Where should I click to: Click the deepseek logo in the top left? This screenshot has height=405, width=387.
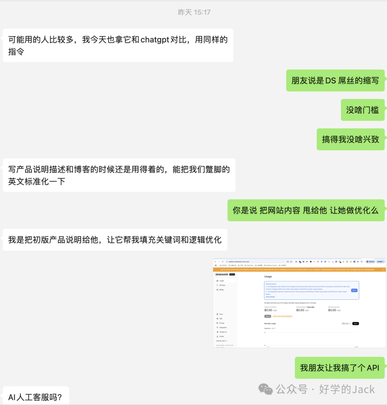(x=221, y=274)
